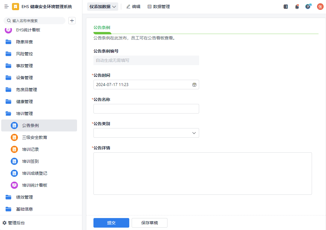The height and width of the screenshot is (230, 326).
Task: Add new item with plus button
Action: click(x=72, y=21)
